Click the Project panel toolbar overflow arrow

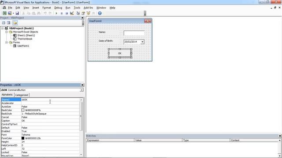tap(83, 23)
